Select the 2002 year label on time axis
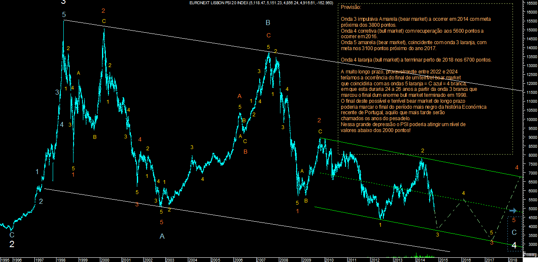Screen dimensions: 538x262 coord(147,259)
